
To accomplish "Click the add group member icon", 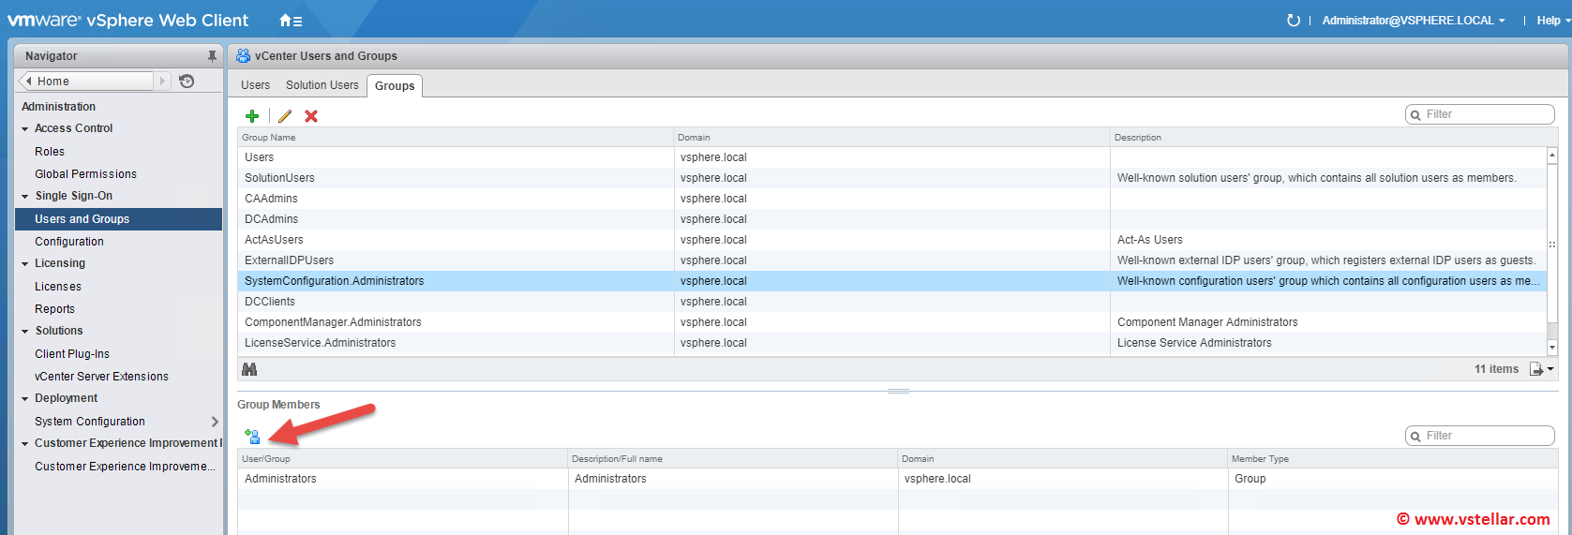I will (x=252, y=437).
